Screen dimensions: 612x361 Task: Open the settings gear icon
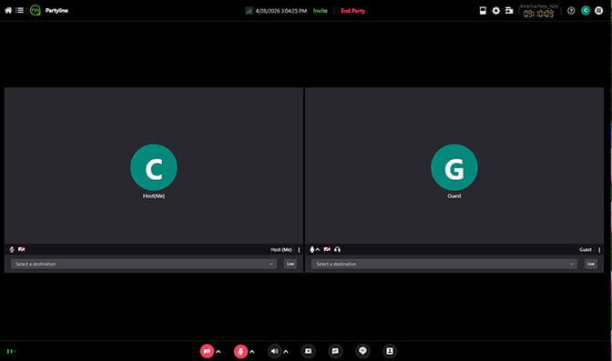[x=495, y=11]
